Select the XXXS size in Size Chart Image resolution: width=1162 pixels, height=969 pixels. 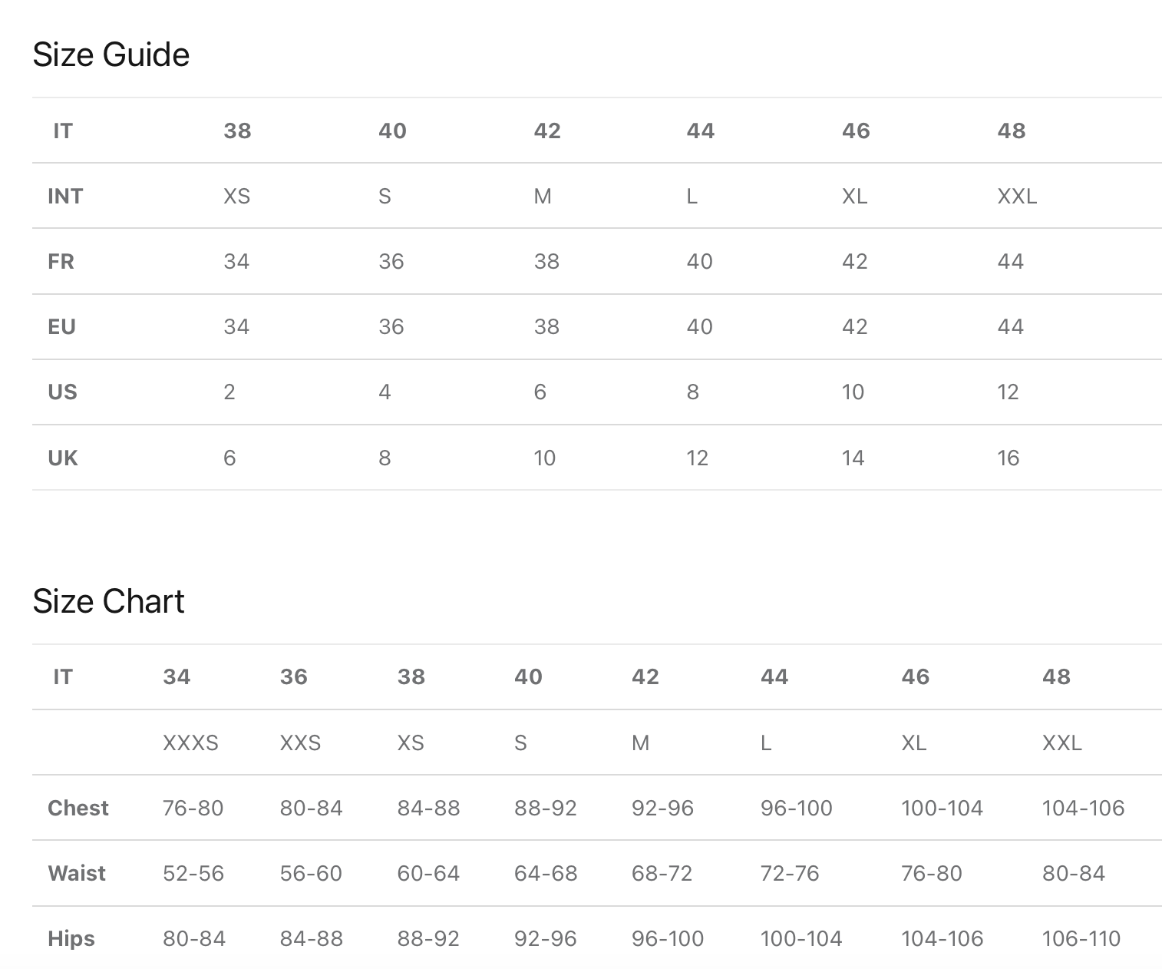[x=190, y=743]
